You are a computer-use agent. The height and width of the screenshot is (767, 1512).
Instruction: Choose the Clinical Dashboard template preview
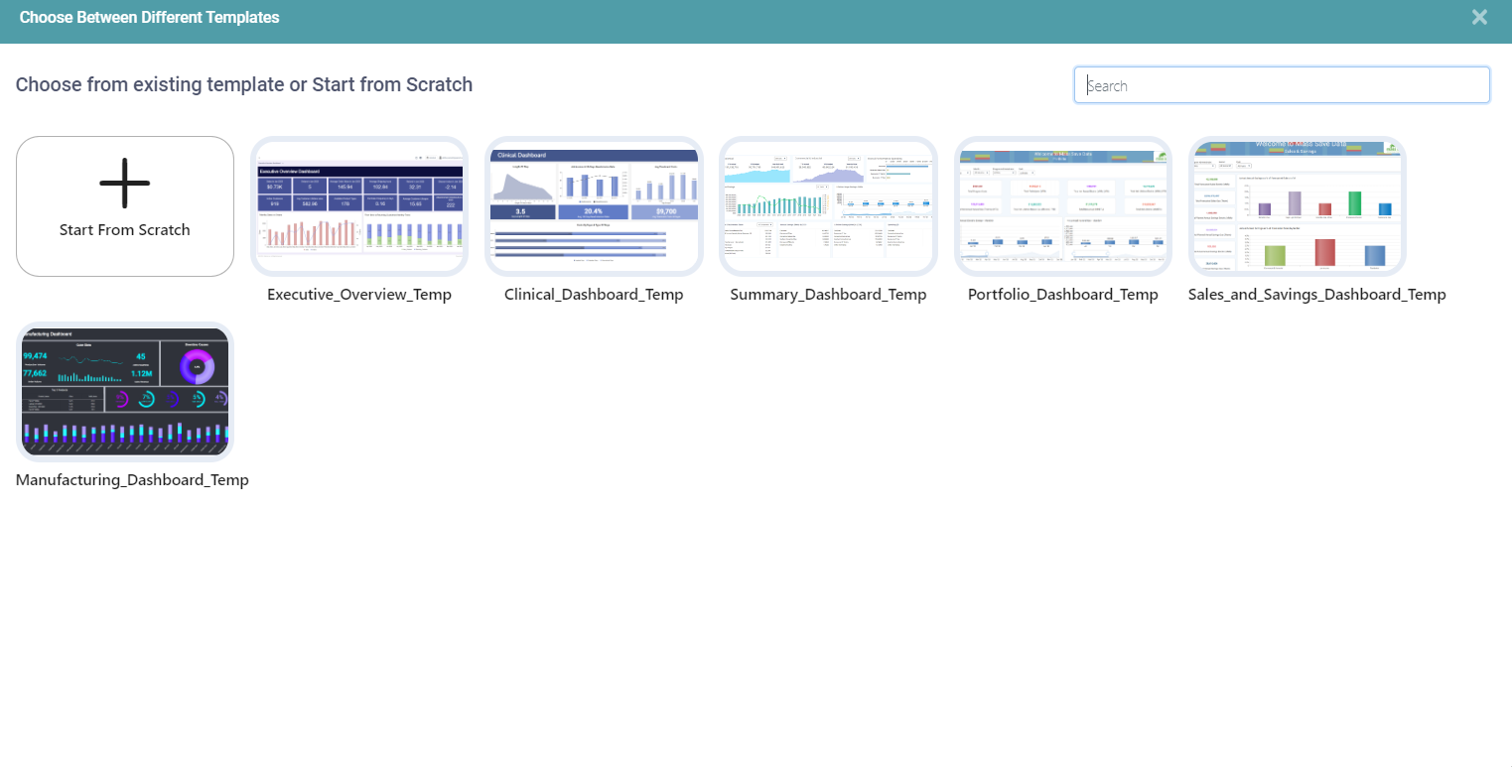point(594,206)
